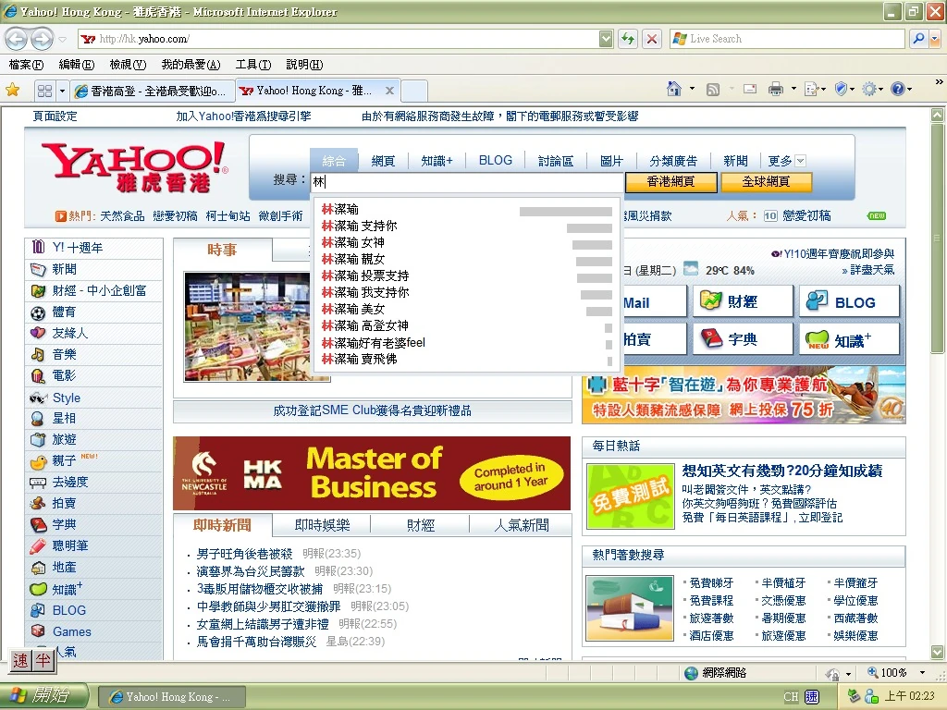Open the Master of Business banner ad
The height and width of the screenshot is (710, 947).
[372, 473]
